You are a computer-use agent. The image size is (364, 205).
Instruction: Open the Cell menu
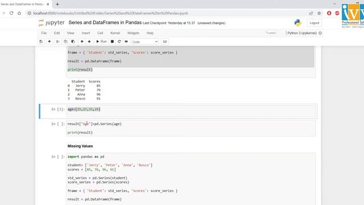tap(100, 33)
